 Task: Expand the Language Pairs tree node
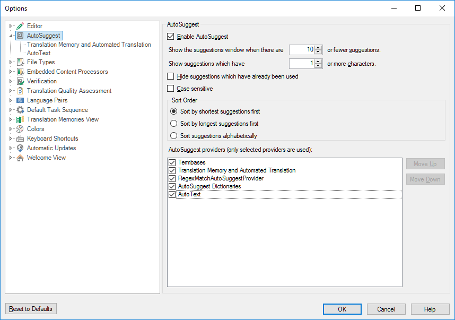coord(11,100)
